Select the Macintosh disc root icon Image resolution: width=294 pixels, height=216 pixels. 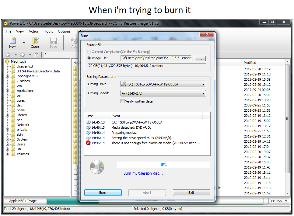point(8,61)
